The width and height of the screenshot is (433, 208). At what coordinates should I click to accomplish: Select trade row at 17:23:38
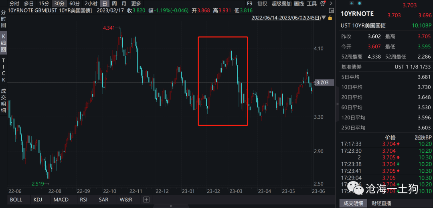pos(386,164)
